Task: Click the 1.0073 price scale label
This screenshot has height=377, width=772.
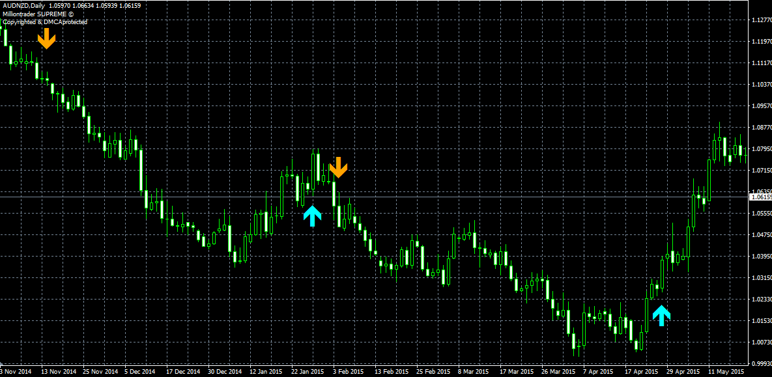Action: click(761, 342)
